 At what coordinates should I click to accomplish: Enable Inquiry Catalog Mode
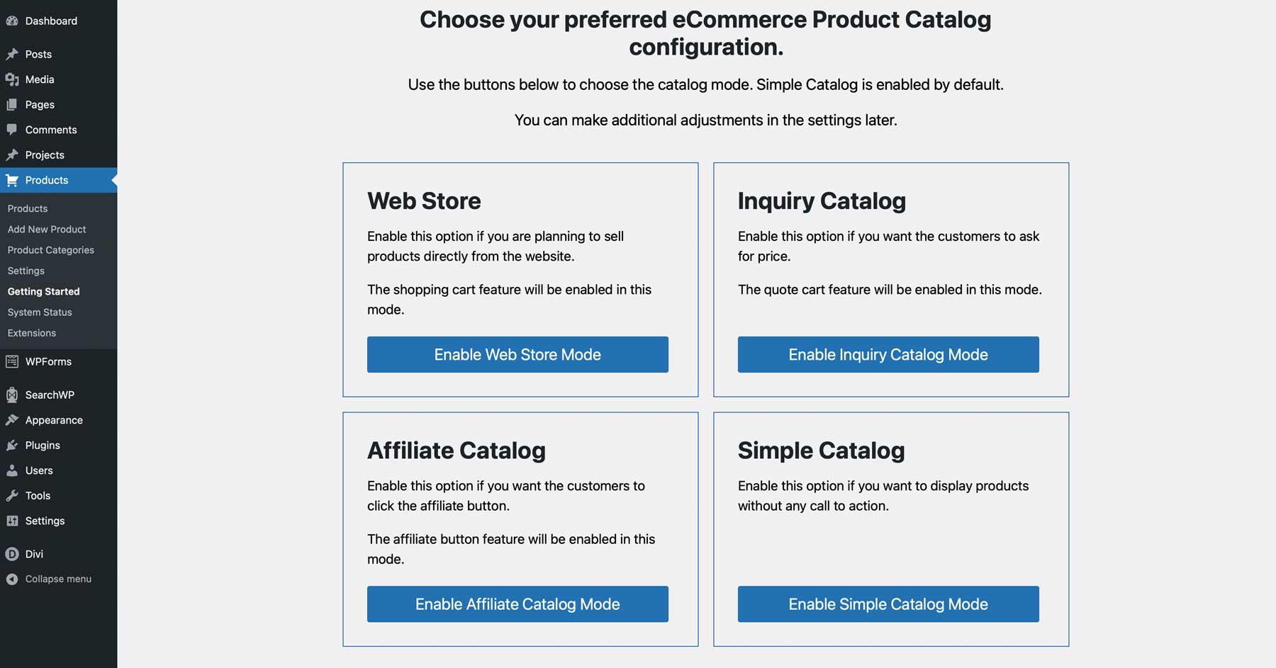888,354
